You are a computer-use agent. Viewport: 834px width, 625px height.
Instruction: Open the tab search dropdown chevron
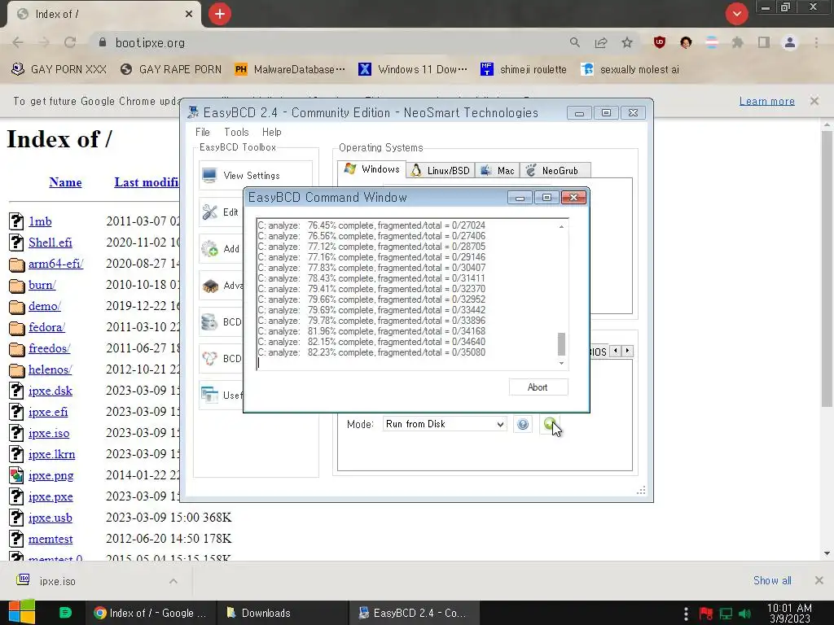click(x=736, y=15)
